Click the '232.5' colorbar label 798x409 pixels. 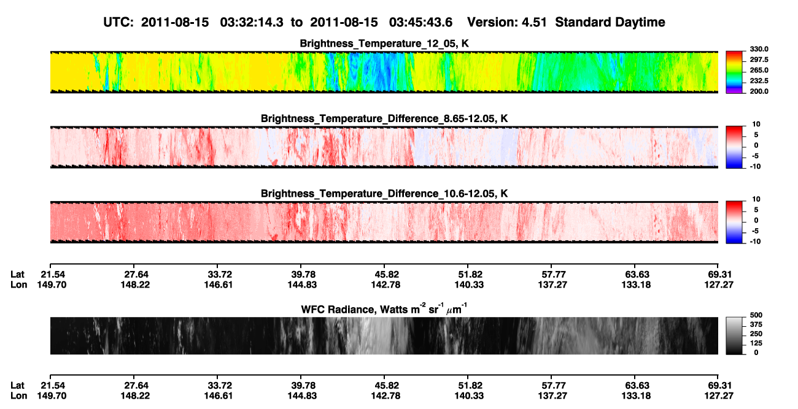coord(759,80)
